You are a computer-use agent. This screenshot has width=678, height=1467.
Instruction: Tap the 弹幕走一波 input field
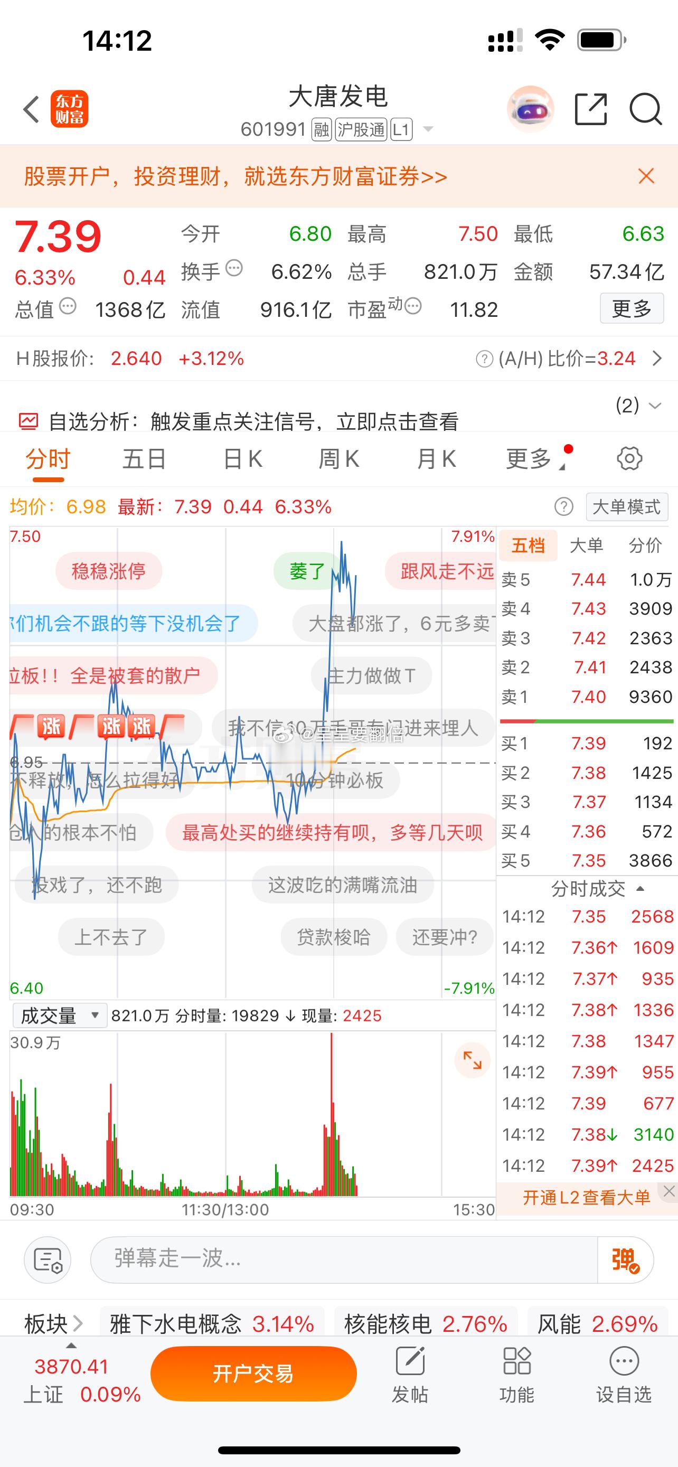point(344,1259)
